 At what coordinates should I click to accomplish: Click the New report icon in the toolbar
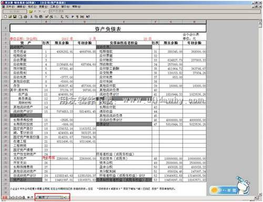5,17
